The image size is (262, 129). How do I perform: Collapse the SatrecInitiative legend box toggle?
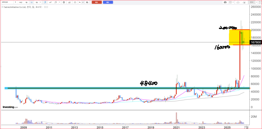pos(3,7)
